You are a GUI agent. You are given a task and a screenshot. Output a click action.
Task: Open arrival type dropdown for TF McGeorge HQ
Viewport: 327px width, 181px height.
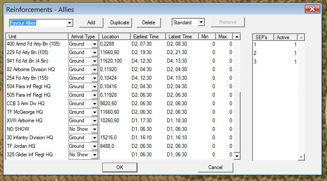click(95, 112)
